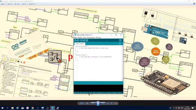Open Photo Viewer's Открыть dropdown menu
The height and width of the screenshot is (110, 196).
click(x=32, y=4)
